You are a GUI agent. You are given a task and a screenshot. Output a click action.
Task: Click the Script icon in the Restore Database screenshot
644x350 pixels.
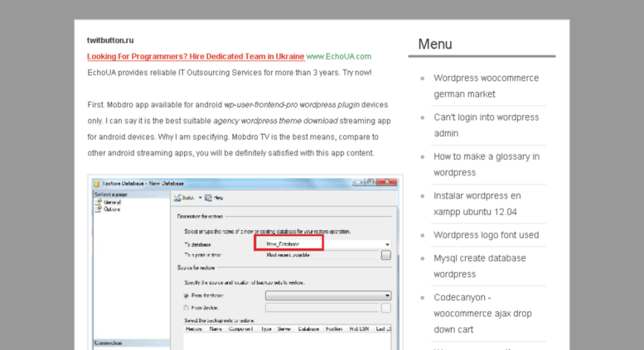click(x=177, y=198)
